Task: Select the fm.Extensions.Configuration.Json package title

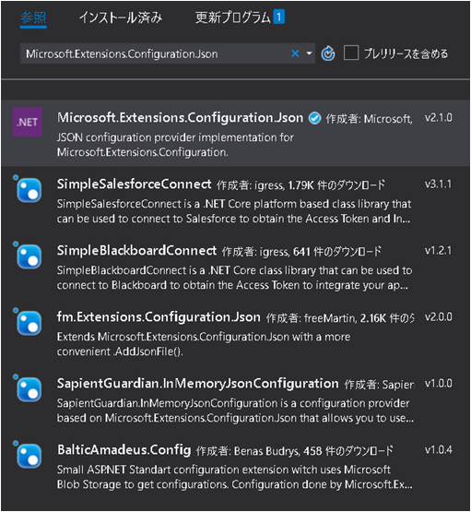Action: 159,317
